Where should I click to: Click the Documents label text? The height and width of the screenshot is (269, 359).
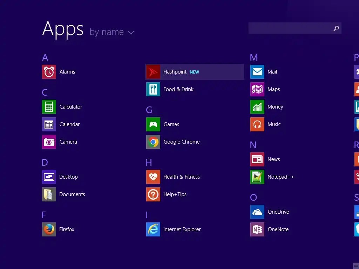point(72,194)
